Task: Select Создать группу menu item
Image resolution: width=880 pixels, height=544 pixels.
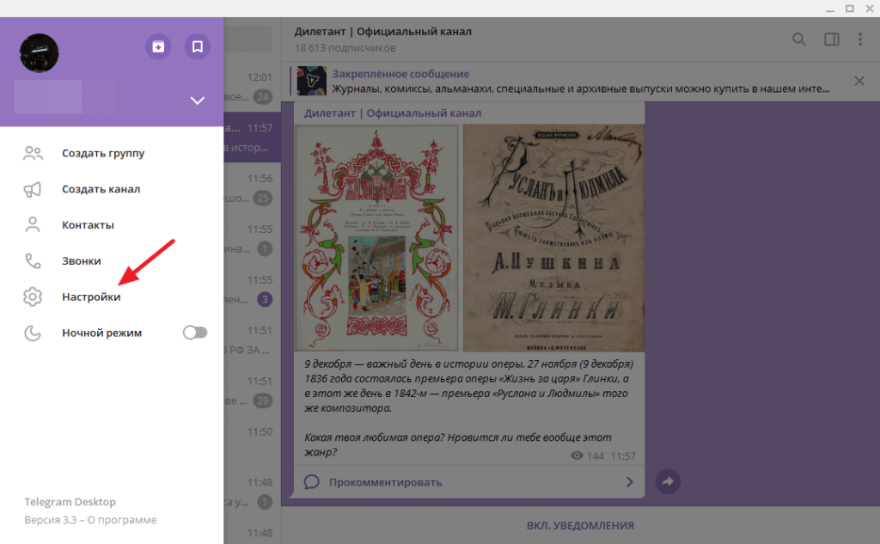Action: tap(103, 154)
